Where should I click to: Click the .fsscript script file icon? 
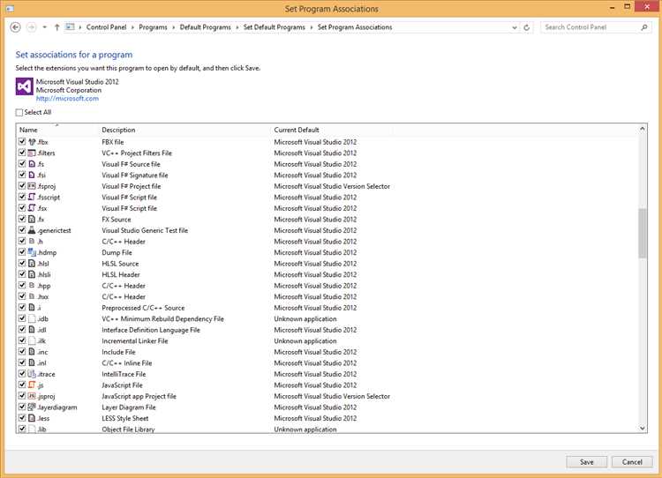pyautogui.click(x=32, y=197)
